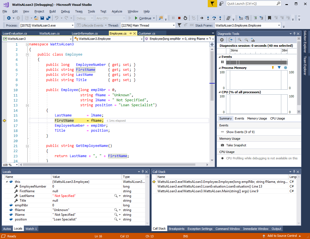The height and width of the screenshot is (239, 310).
Task: Collapse the Employee class code block
Action: (27, 54)
